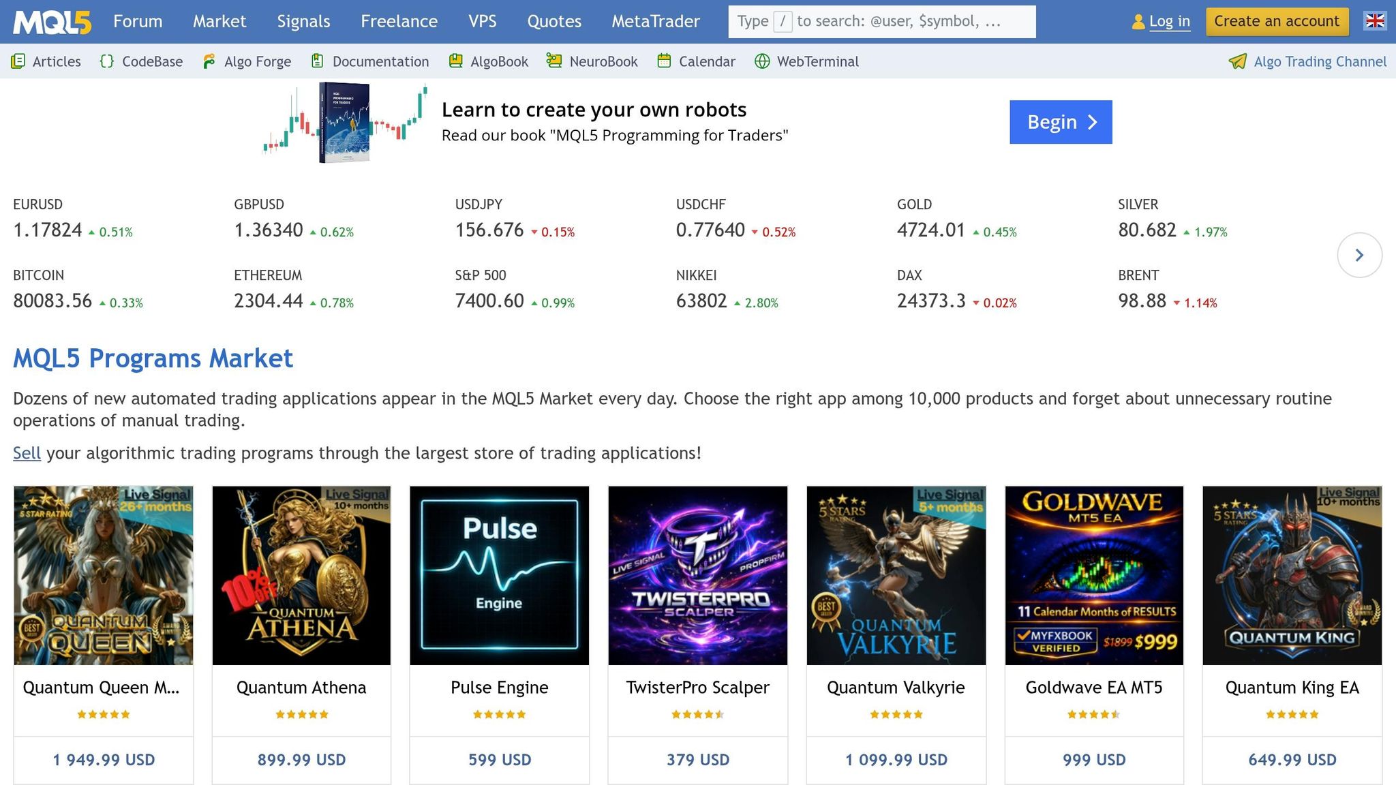Screen dimensions: 1396x785
Task: Go to the Signals section
Action: (x=303, y=21)
